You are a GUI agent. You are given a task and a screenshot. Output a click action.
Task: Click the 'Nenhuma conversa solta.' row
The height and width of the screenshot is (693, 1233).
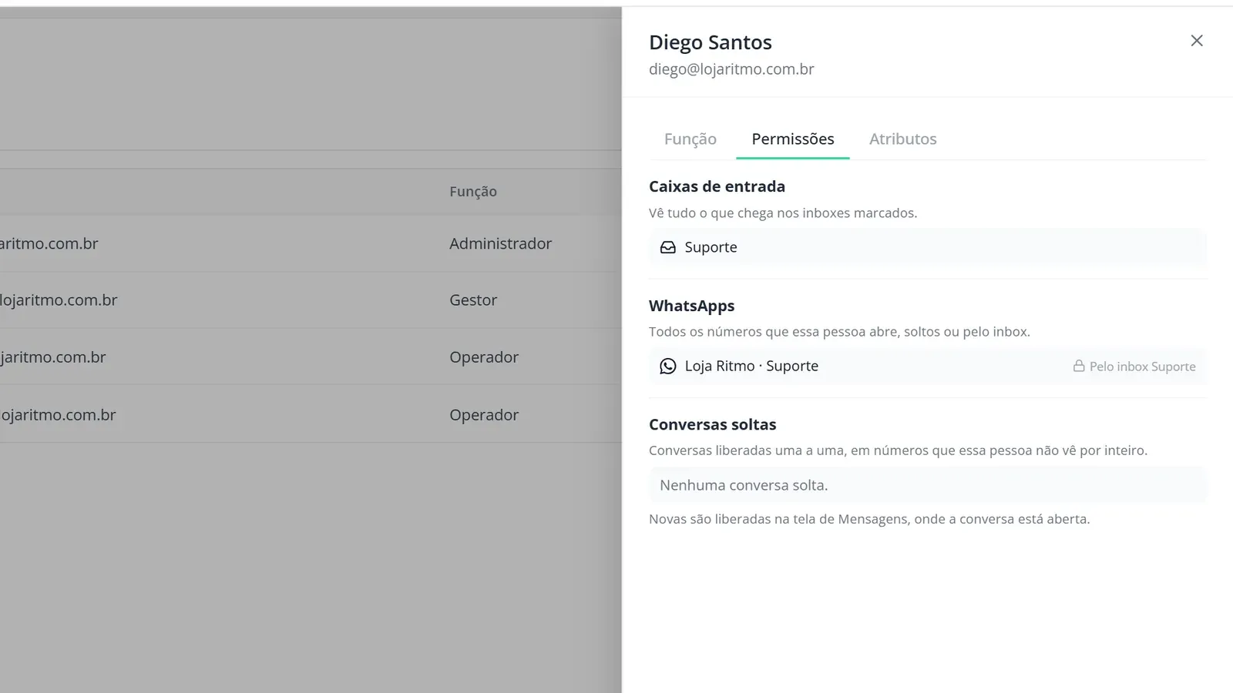928,485
